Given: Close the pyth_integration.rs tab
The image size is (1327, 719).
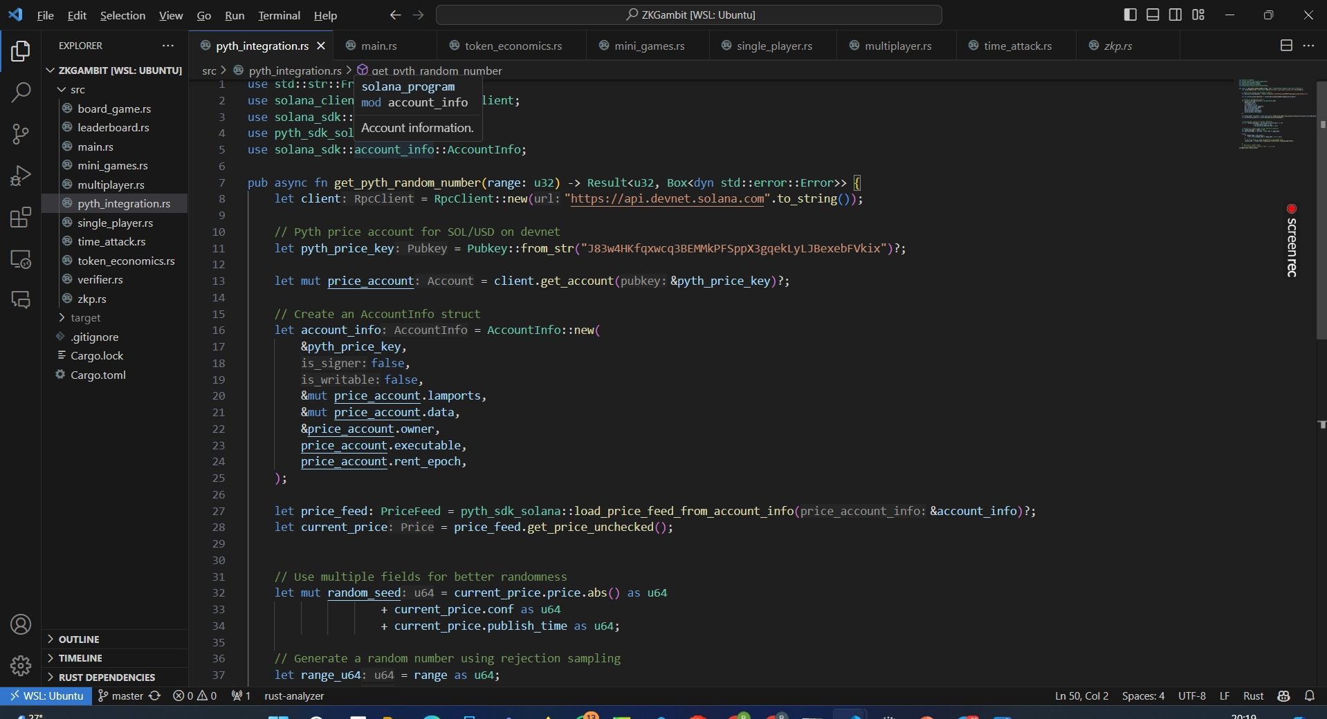Looking at the screenshot, I should [x=321, y=46].
